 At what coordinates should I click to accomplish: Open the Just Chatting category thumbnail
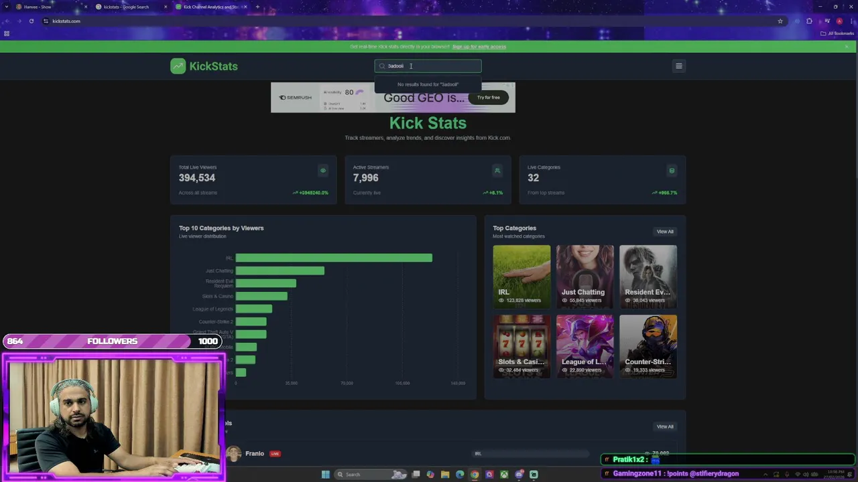(x=585, y=276)
